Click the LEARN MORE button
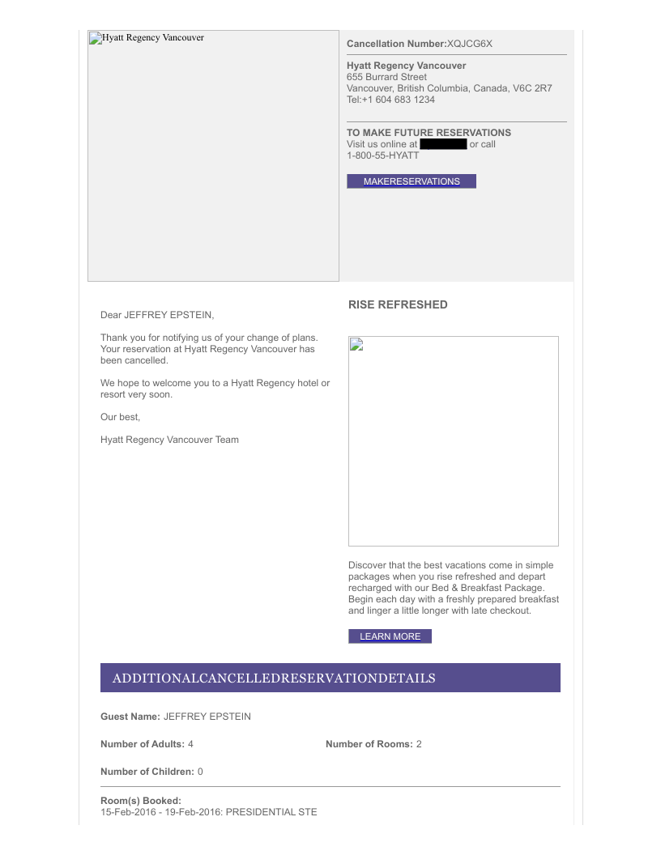The width and height of the screenshot is (661, 855). point(390,636)
